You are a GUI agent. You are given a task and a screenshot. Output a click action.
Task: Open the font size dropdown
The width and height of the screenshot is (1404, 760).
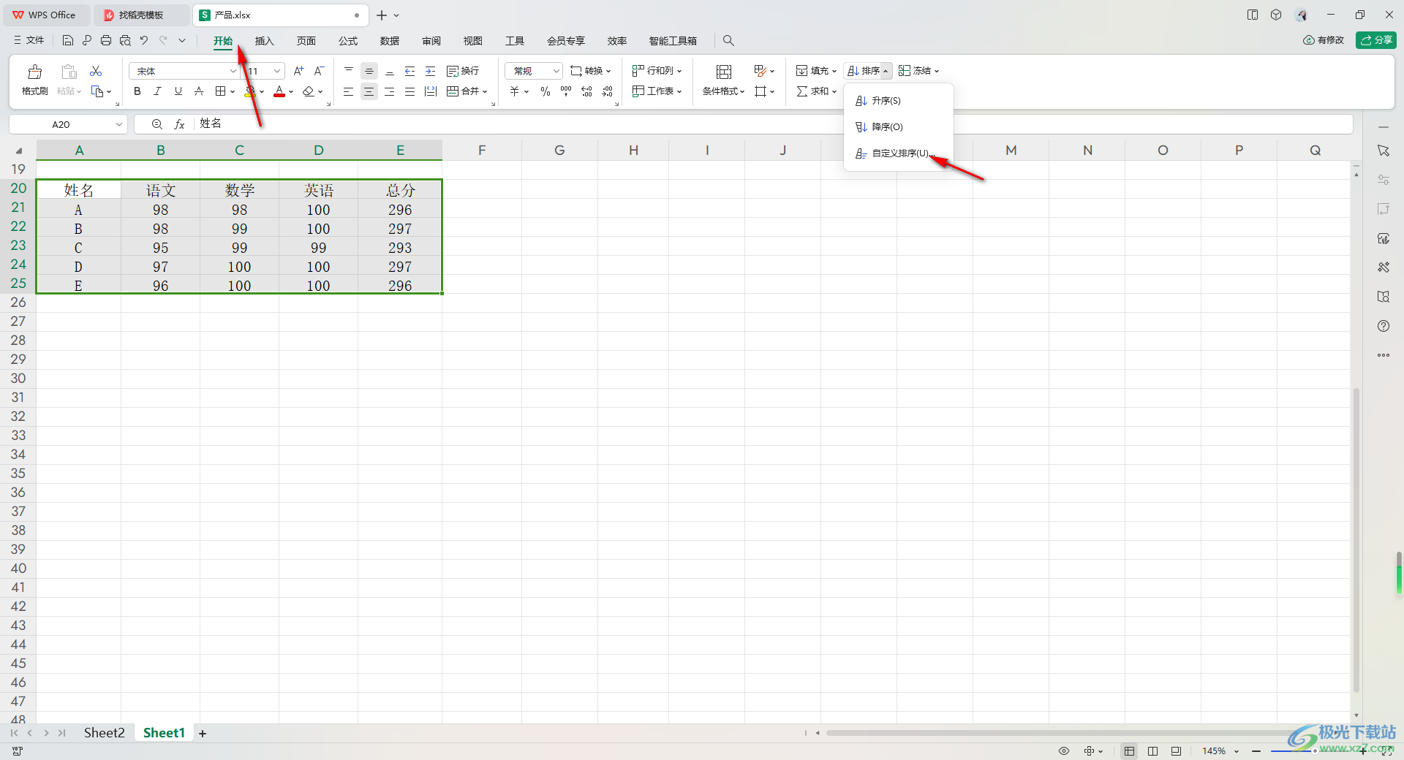(277, 71)
